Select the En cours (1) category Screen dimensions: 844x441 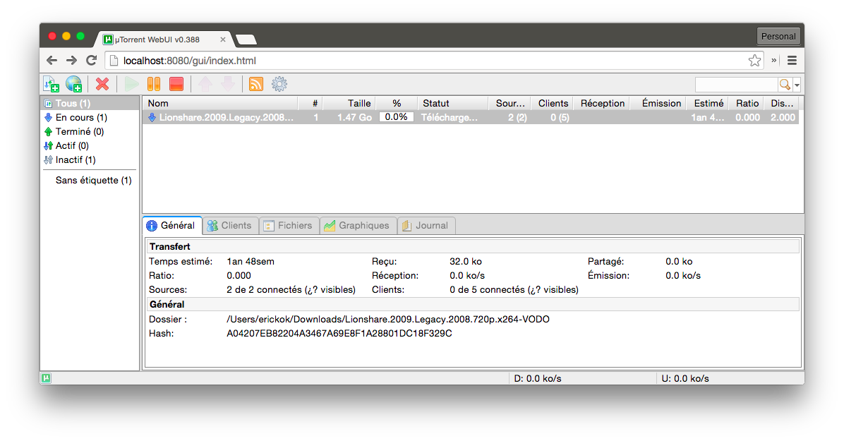(x=90, y=117)
